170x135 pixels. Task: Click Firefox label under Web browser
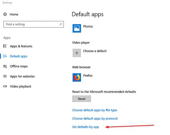[88, 76]
